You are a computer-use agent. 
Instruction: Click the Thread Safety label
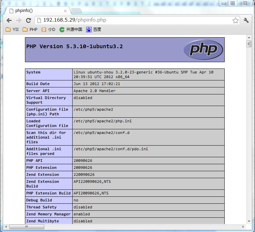click(42, 207)
